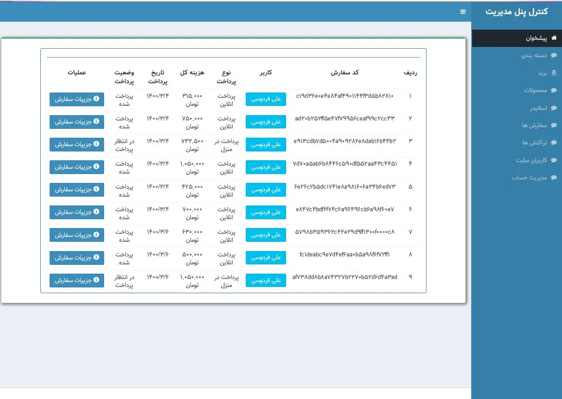
Task: Click the کد سفارش column header
Action: click(345, 73)
